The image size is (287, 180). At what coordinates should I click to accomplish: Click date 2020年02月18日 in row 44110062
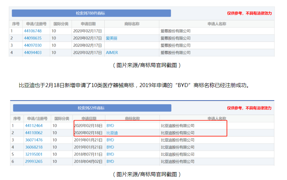[x=88, y=133]
